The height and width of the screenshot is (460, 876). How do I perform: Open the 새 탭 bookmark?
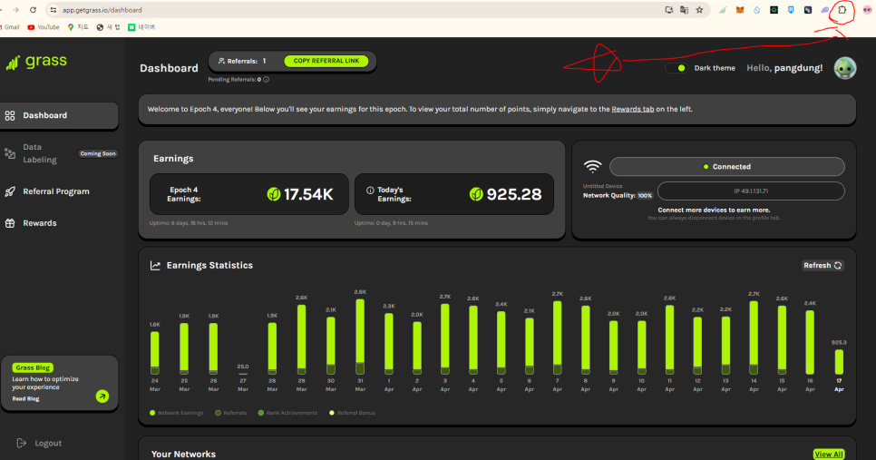109,27
